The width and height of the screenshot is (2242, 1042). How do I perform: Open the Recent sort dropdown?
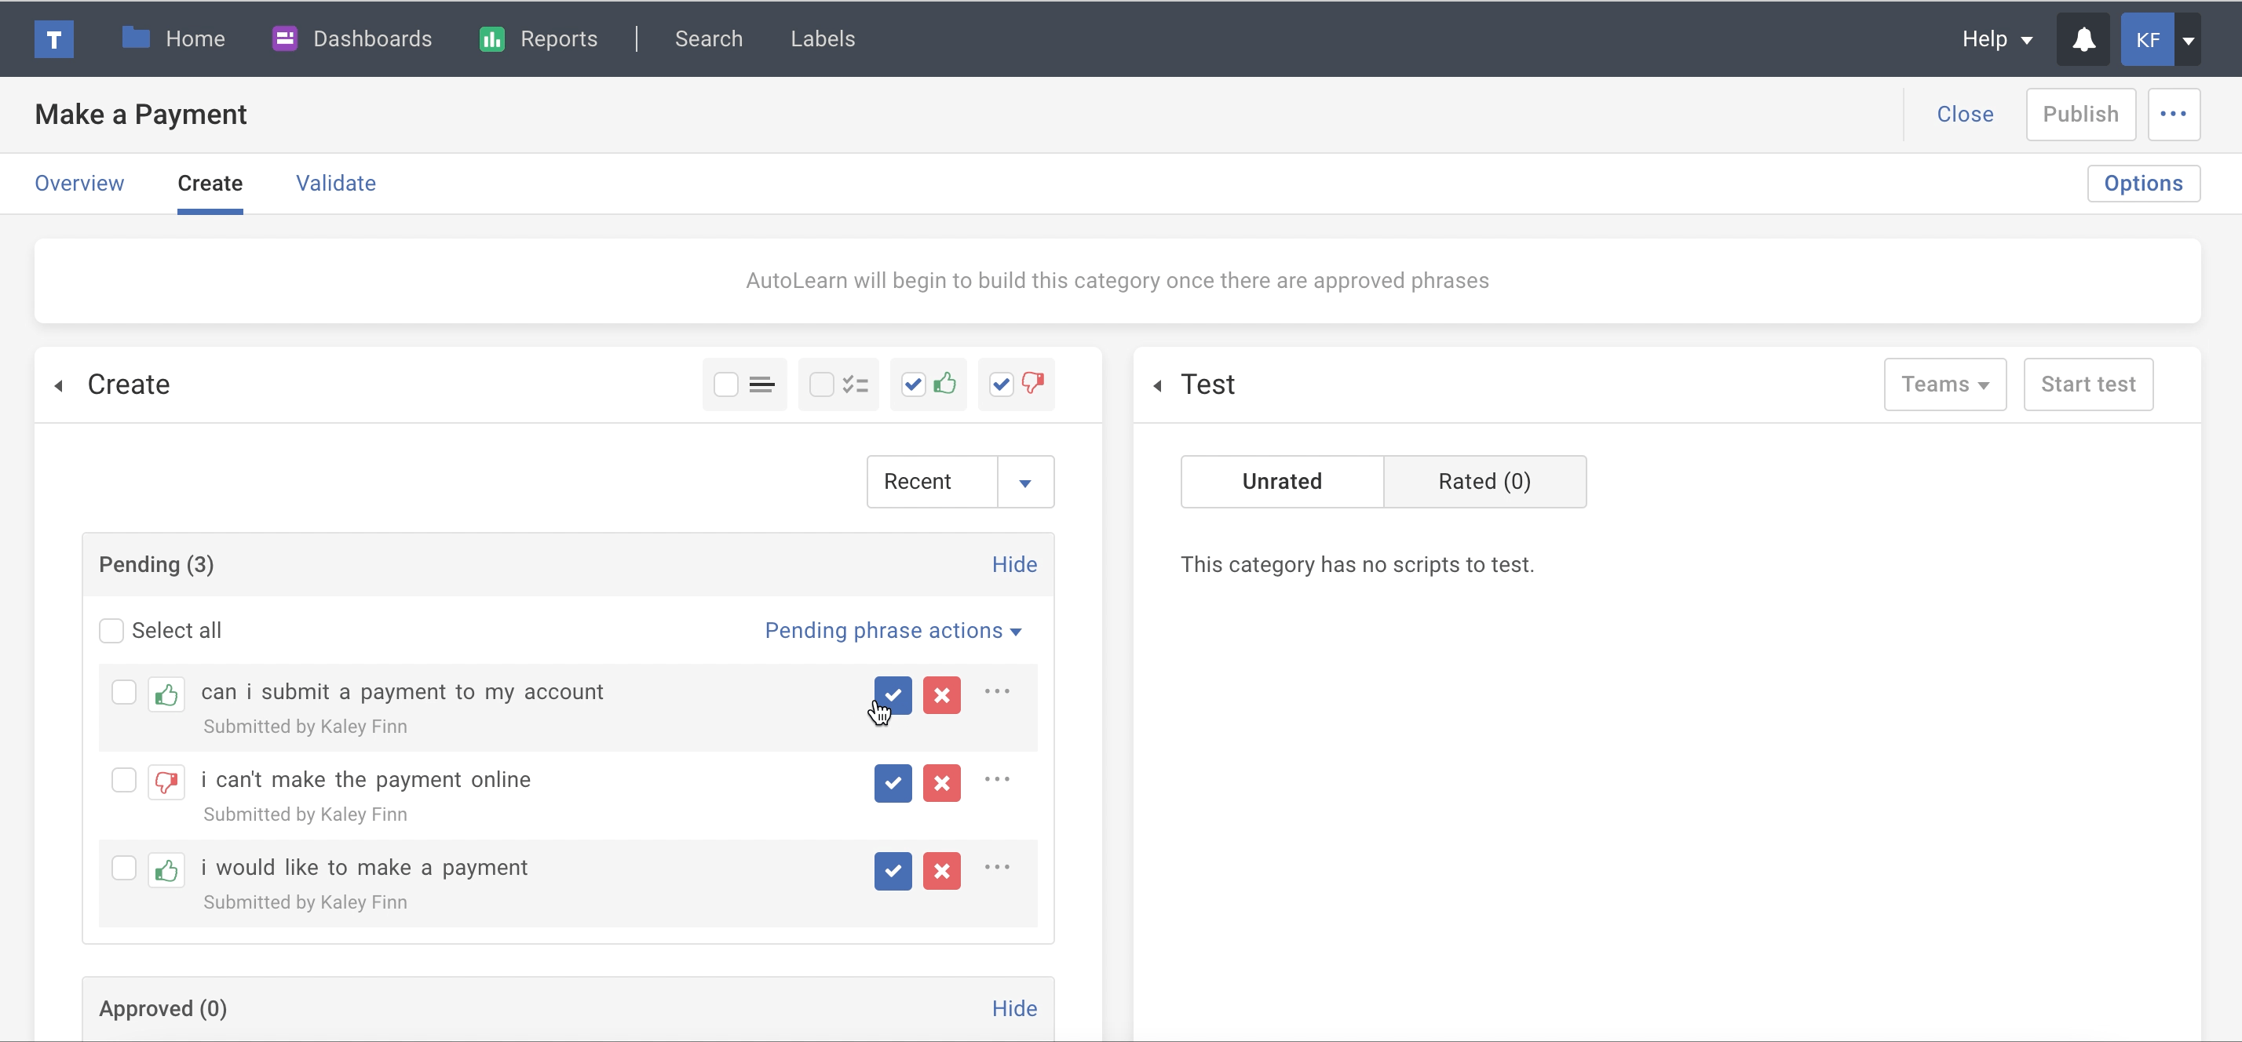point(1024,482)
